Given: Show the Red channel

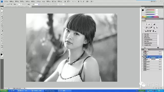Looking at the screenshot, I should pos(142,54).
